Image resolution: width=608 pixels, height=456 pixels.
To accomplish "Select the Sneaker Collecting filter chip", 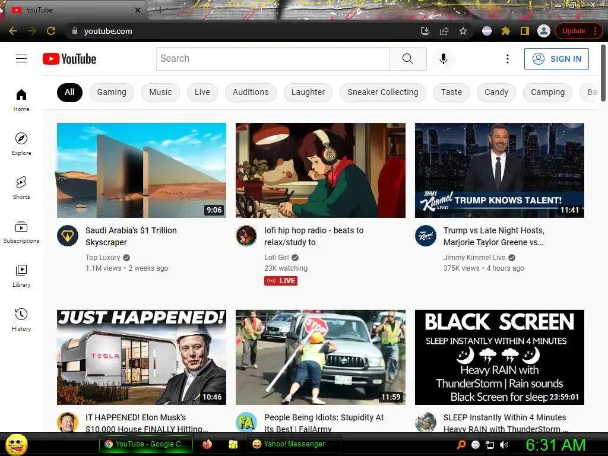I will (x=383, y=92).
